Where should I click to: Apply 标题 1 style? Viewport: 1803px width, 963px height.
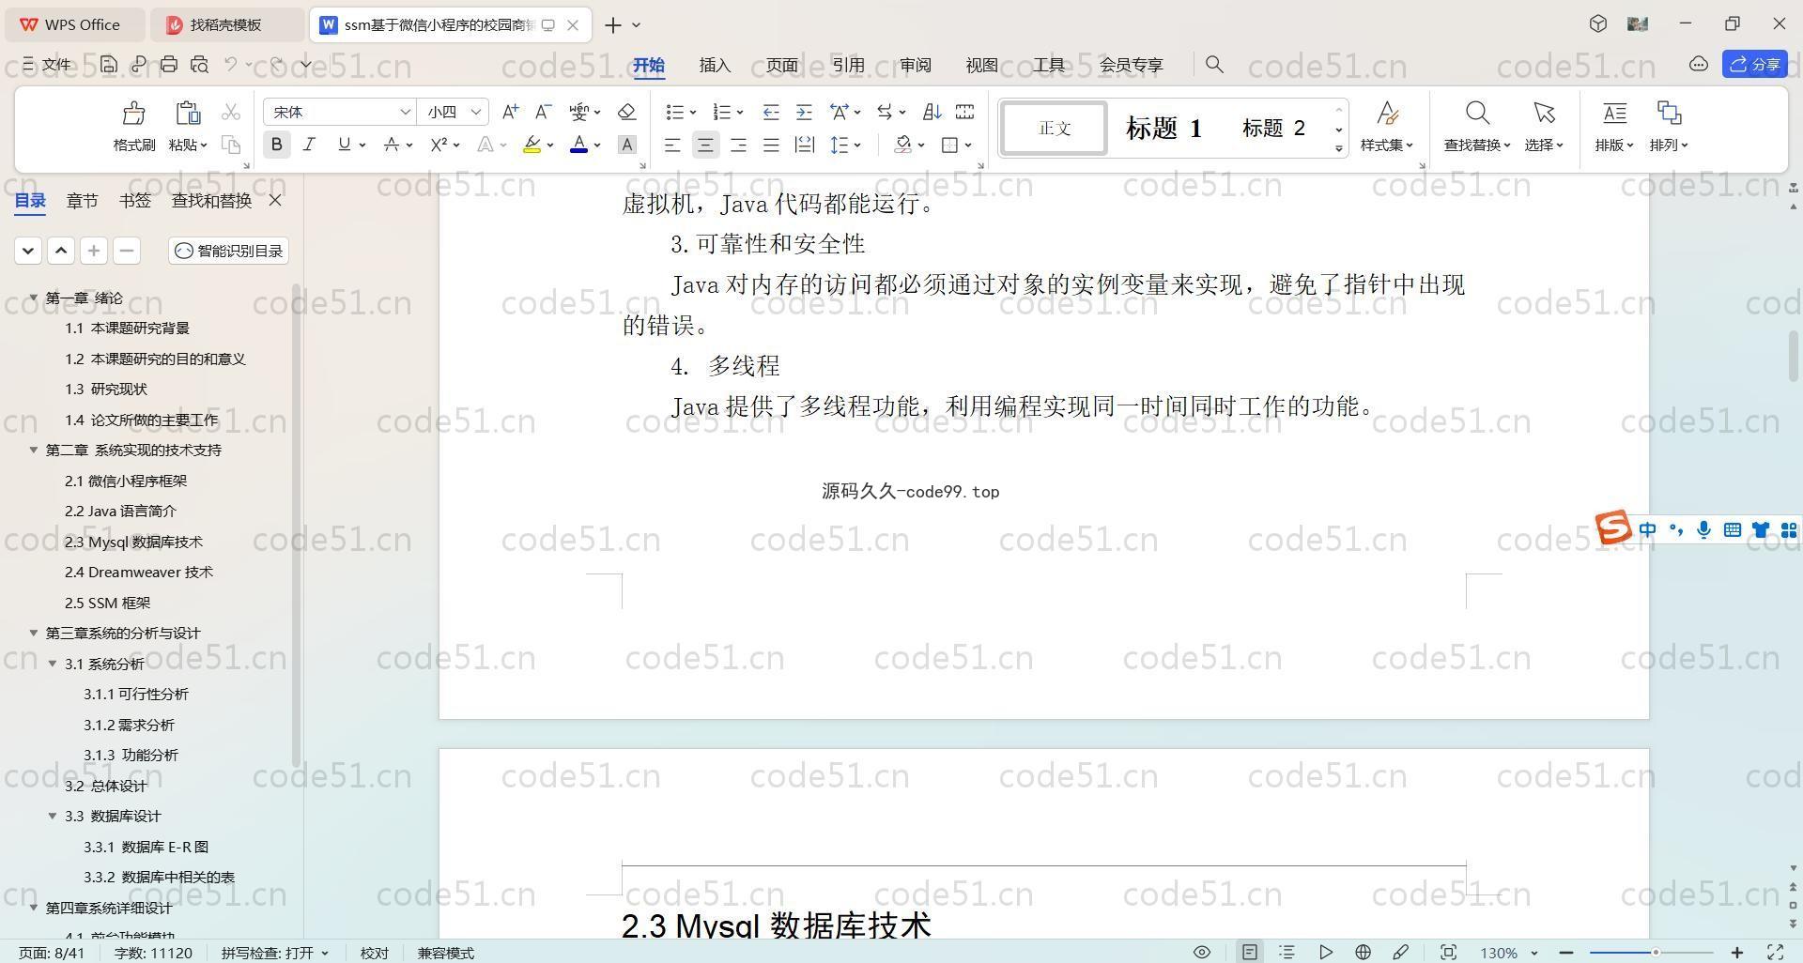1163,129
